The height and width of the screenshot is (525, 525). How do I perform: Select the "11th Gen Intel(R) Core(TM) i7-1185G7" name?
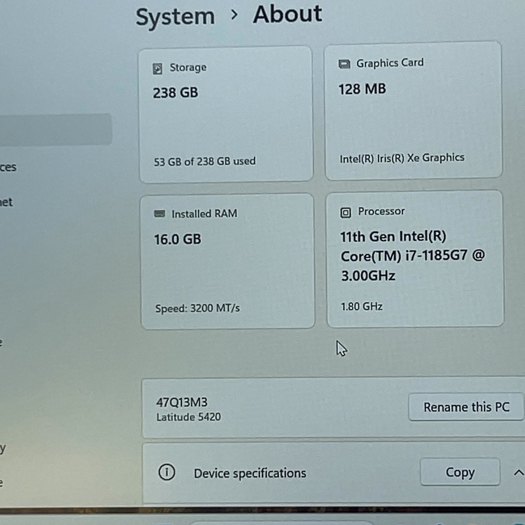pos(412,256)
